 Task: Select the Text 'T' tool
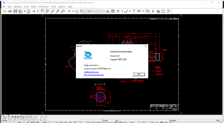pyautogui.click(x=134, y=11)
